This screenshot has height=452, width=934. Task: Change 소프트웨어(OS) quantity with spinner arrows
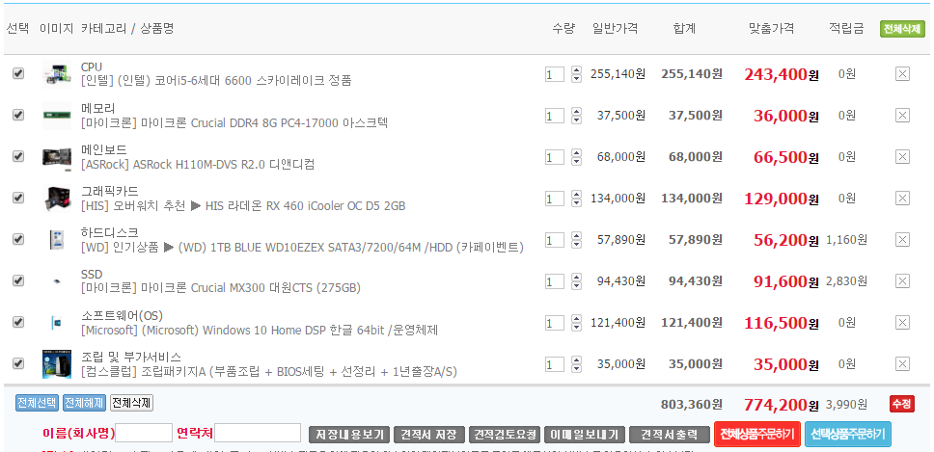tap(576, 323)
